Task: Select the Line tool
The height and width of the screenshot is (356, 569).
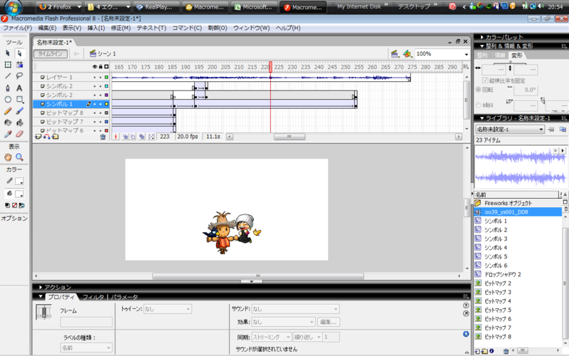Action: coord(8,76)
